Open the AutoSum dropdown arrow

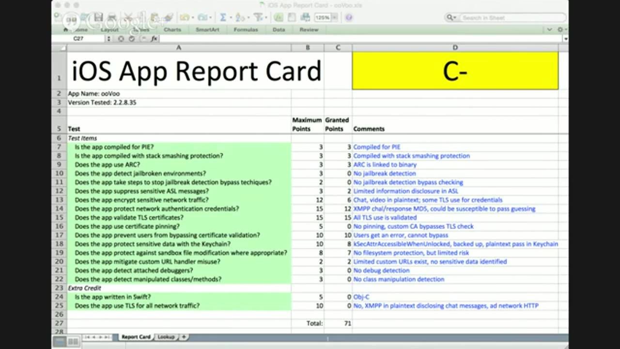click(x=231, y=17)
